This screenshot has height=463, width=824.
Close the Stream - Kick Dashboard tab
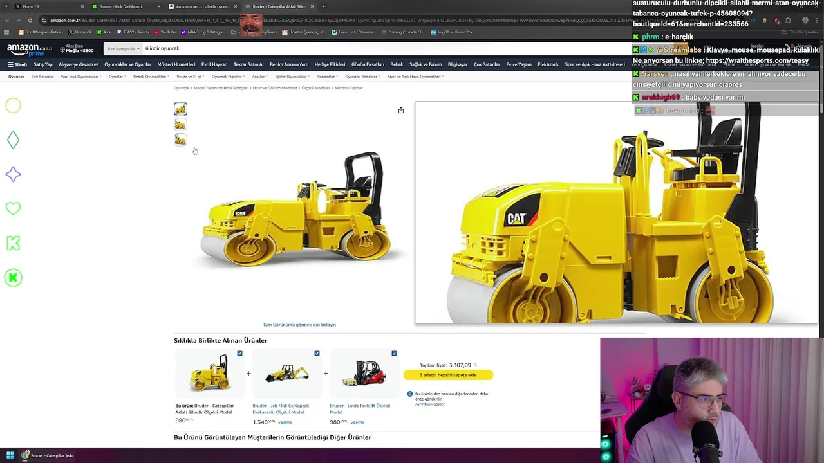[x=159, y=6]
